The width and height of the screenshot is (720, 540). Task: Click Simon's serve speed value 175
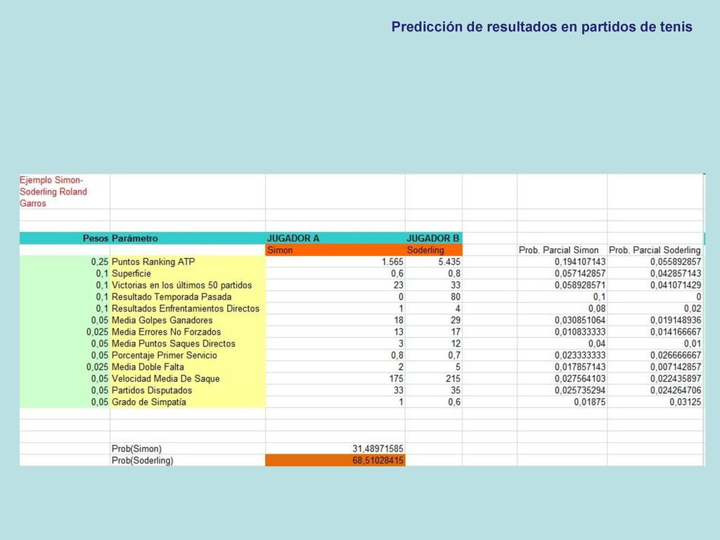335,379
